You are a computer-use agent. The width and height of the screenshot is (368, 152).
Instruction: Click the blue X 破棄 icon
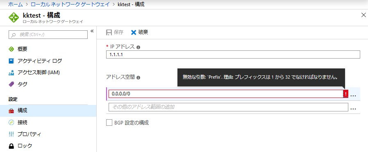click(x=134, y=32)
